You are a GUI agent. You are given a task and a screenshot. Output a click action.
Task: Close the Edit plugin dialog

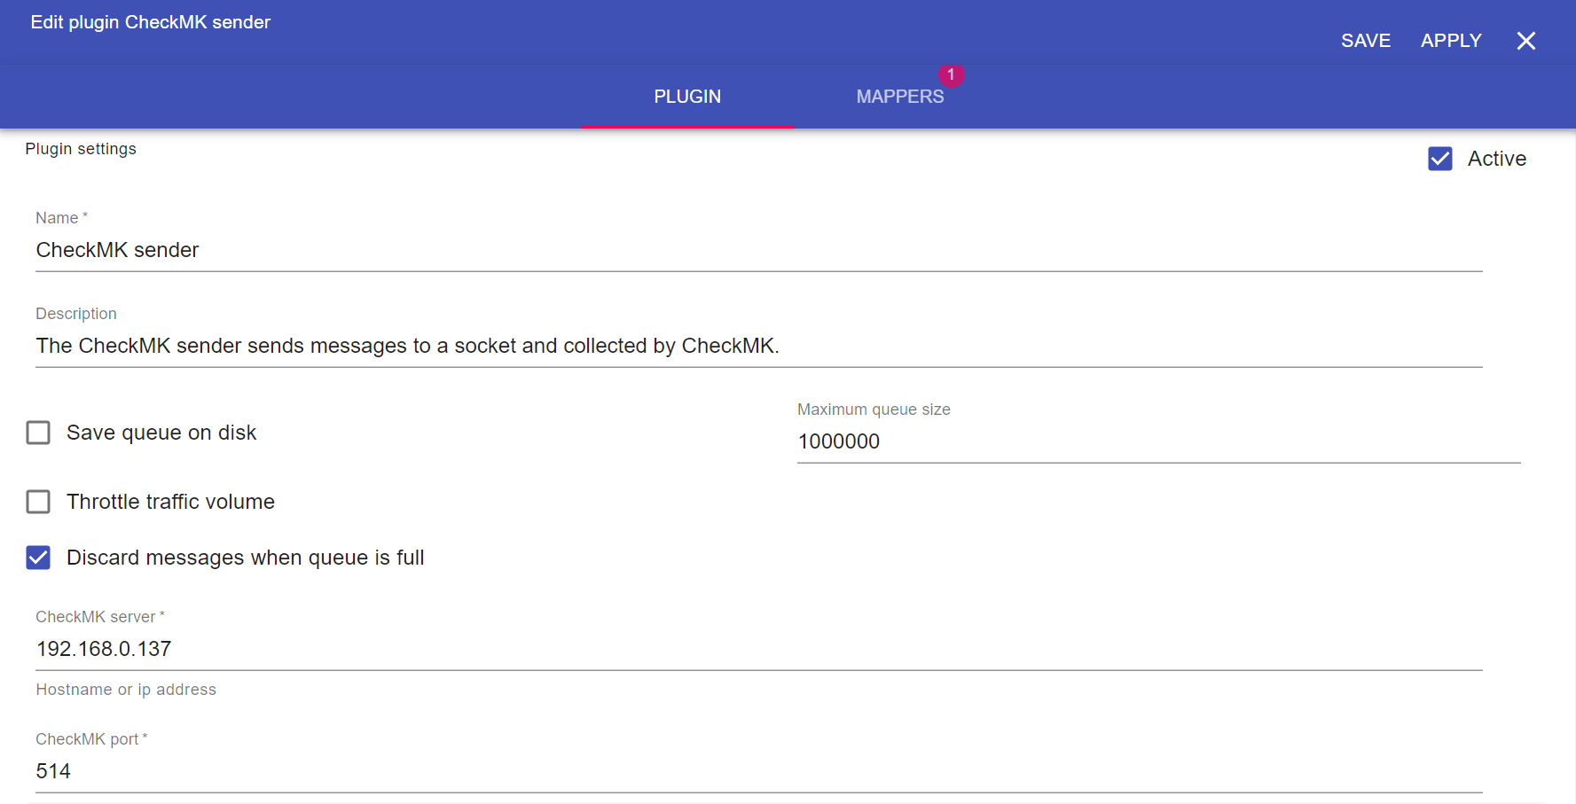click(1525, 41)
